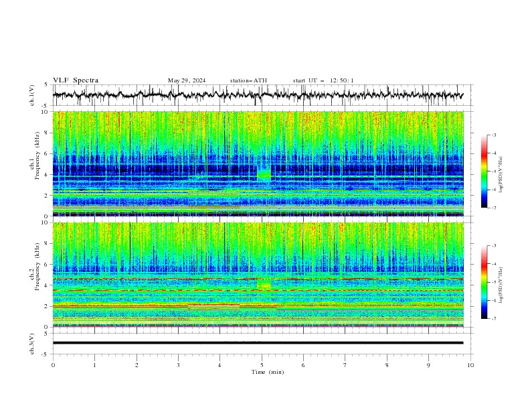This screenshot has height=410, width=530.
Task: Click the "VLF Spectra" title text
Action: (76, 80)
